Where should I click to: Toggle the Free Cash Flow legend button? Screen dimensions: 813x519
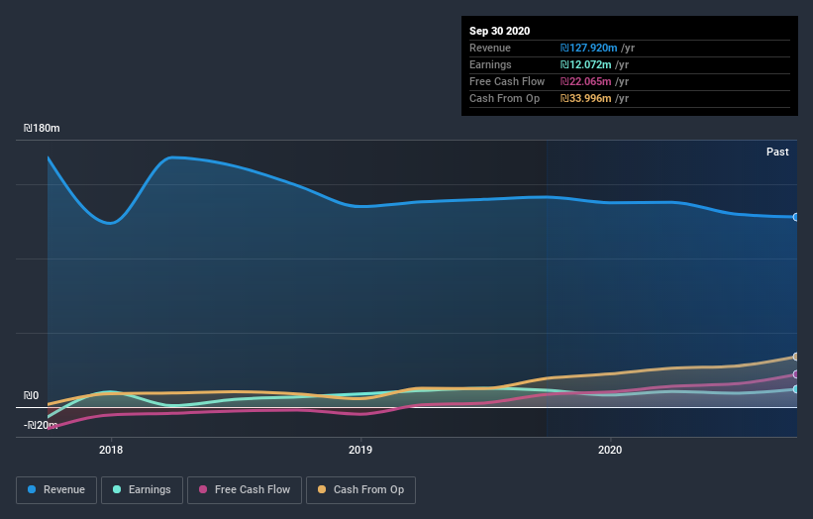coord(245,490)
